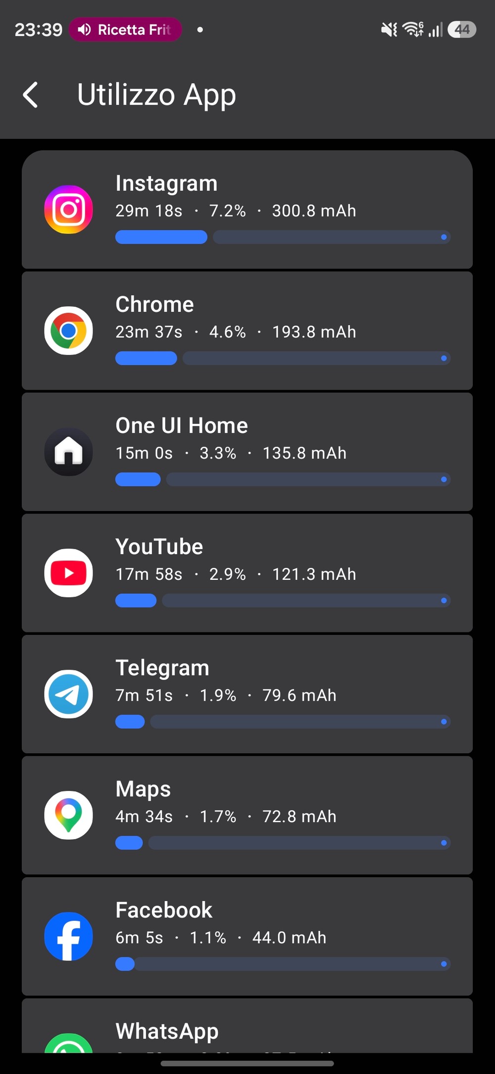The image size is (495, 1074).
Task: Tap the Telegram app icon
Action: tap(68, 694)
